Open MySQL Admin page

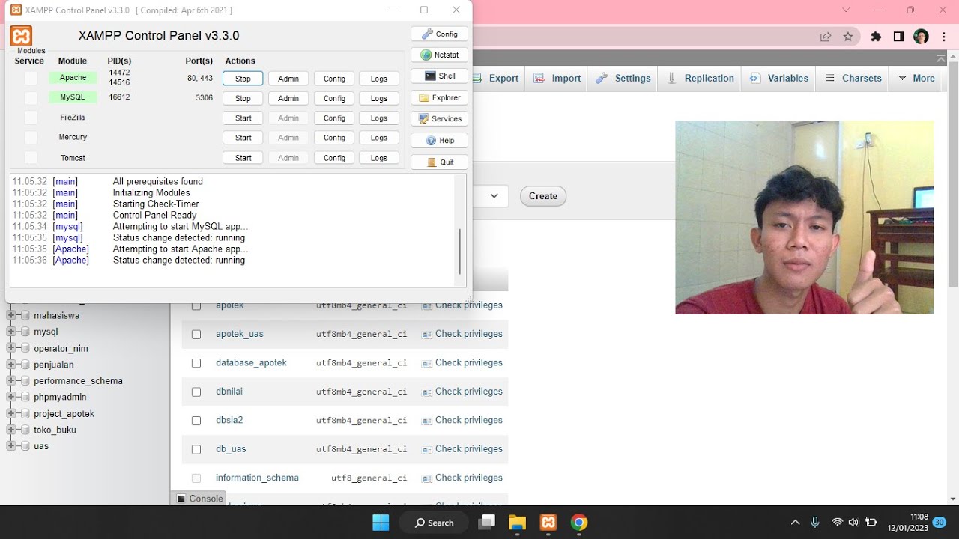[288, 98]
